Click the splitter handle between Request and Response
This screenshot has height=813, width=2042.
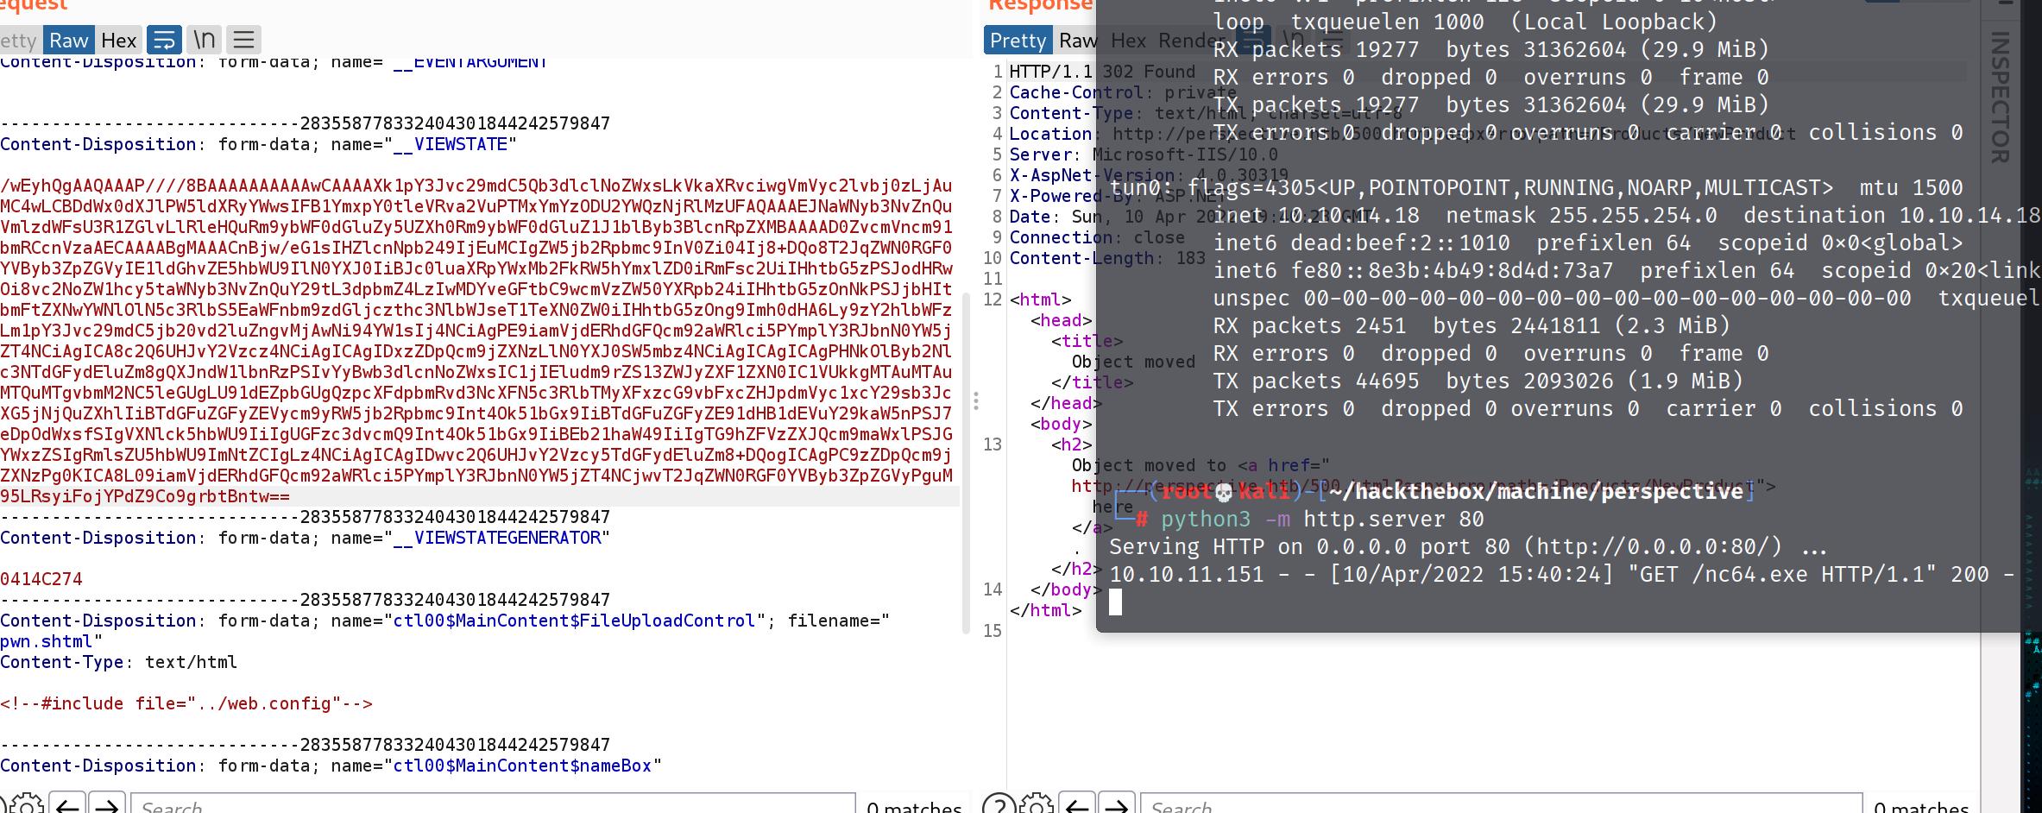tap(976, 401)
